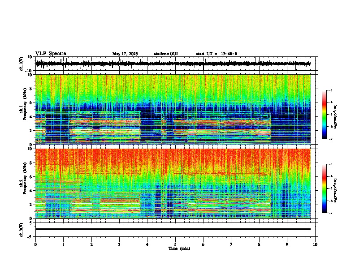Click the thick black ch.3 trace

(173, 229)
